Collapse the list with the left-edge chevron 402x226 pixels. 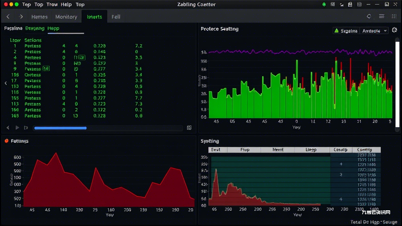(5, 83)
